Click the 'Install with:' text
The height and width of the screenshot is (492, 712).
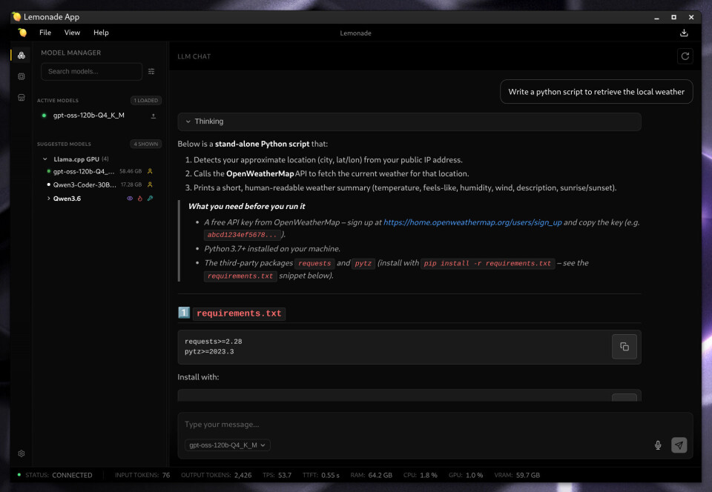[x=198, y=377]
